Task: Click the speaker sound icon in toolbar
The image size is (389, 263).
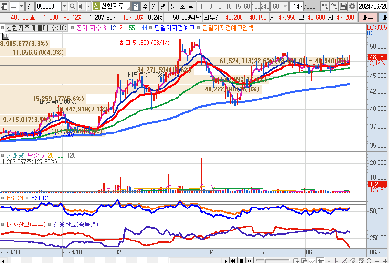Action: coord(82,6)
